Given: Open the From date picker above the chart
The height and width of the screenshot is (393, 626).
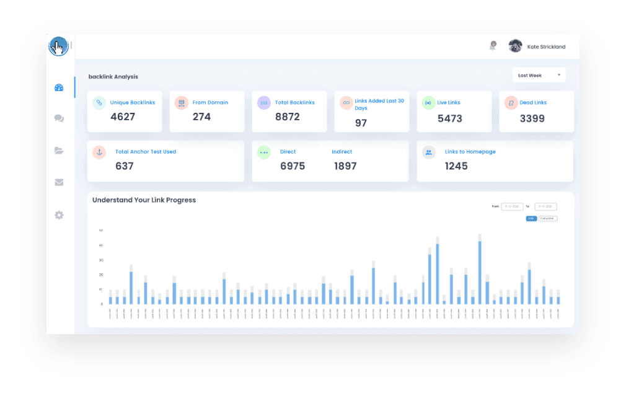Looking at the screenshot, I should coord(512,206).
